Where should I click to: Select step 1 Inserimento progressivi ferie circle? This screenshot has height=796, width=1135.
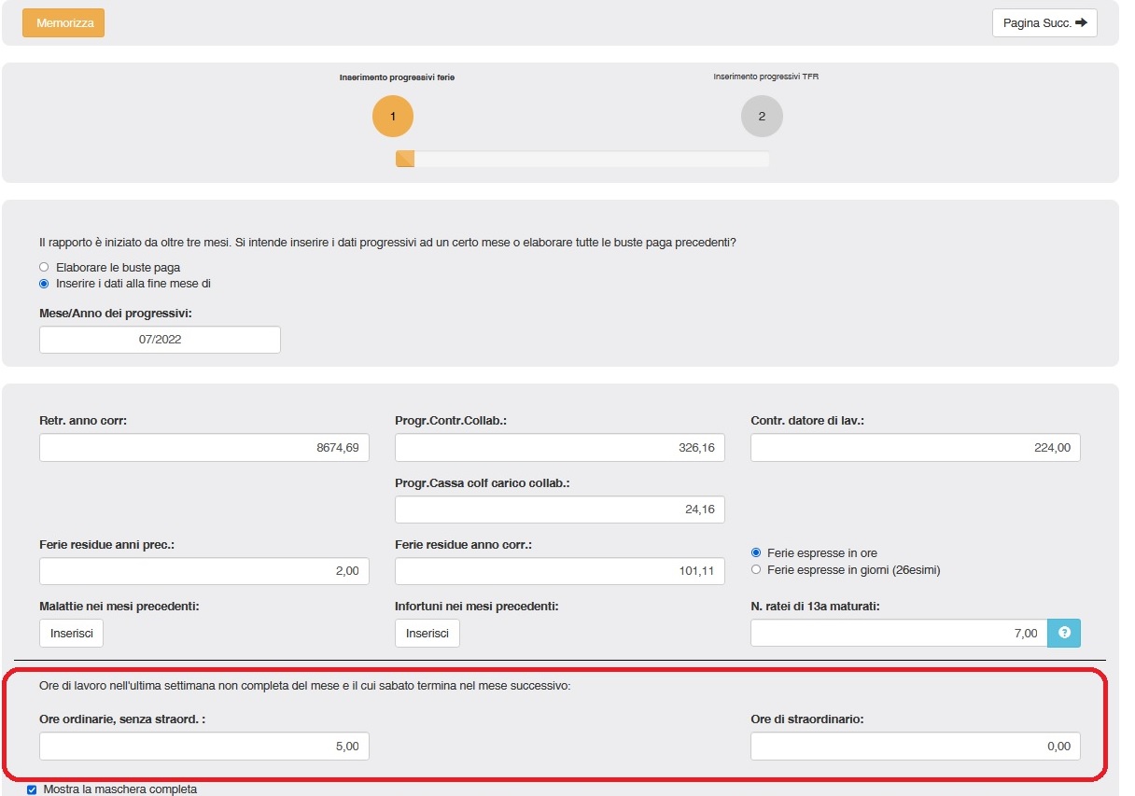pos(393,117)
